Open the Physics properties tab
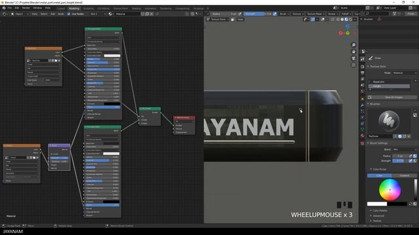 tap(362, 117)
